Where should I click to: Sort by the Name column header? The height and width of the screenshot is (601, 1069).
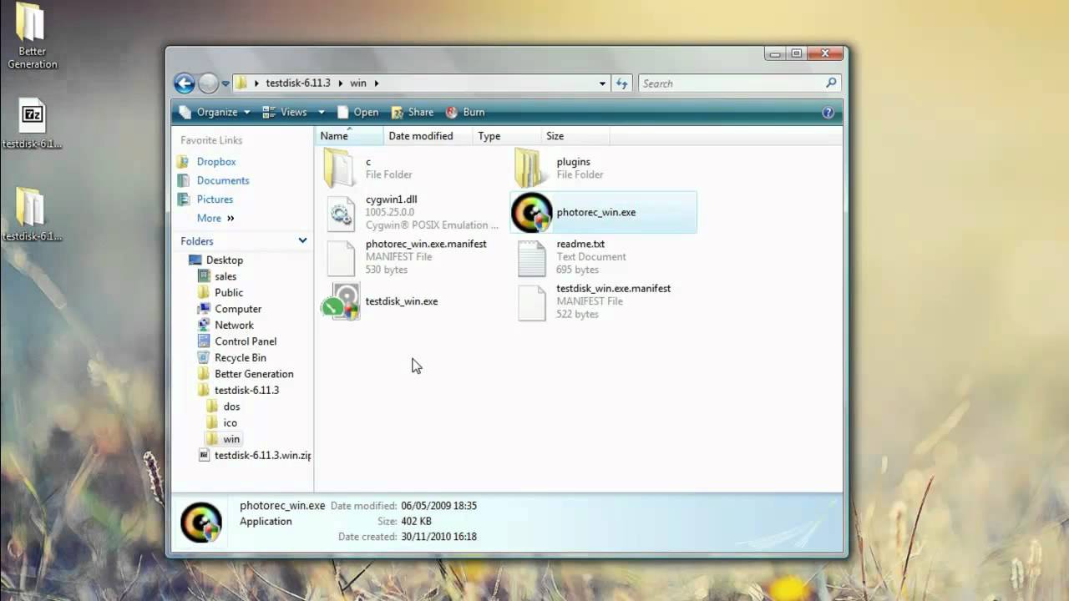tap(350, 136)
